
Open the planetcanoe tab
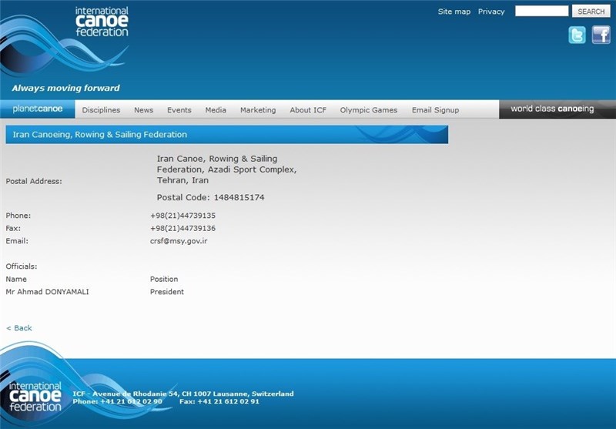38,109
